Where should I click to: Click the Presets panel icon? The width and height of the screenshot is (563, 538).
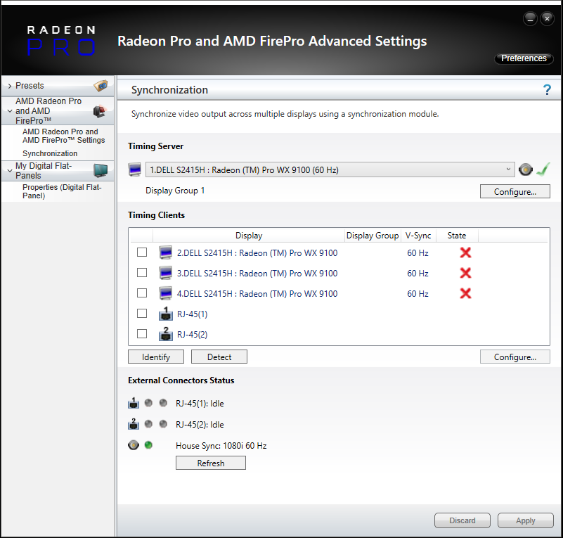101,86
